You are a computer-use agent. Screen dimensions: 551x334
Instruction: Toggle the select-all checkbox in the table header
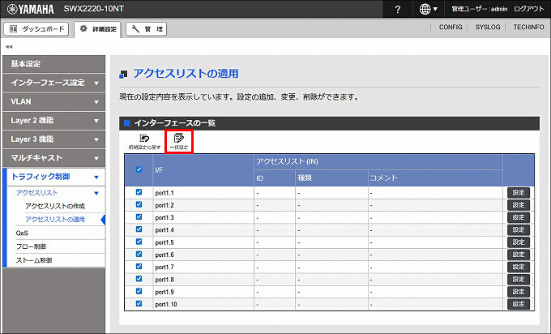click(x=139, y=169)
